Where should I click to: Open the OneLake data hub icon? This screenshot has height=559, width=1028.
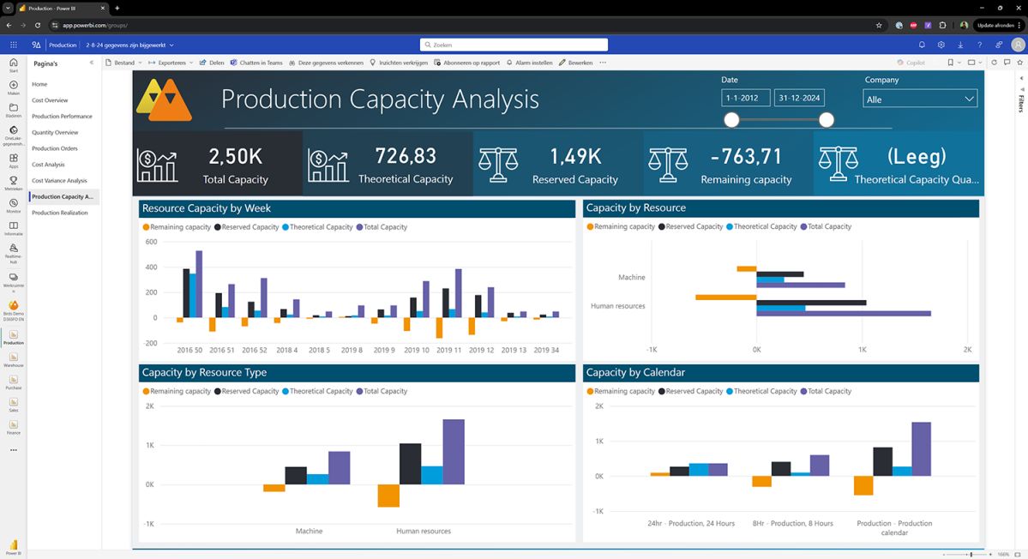pos(13,130)
